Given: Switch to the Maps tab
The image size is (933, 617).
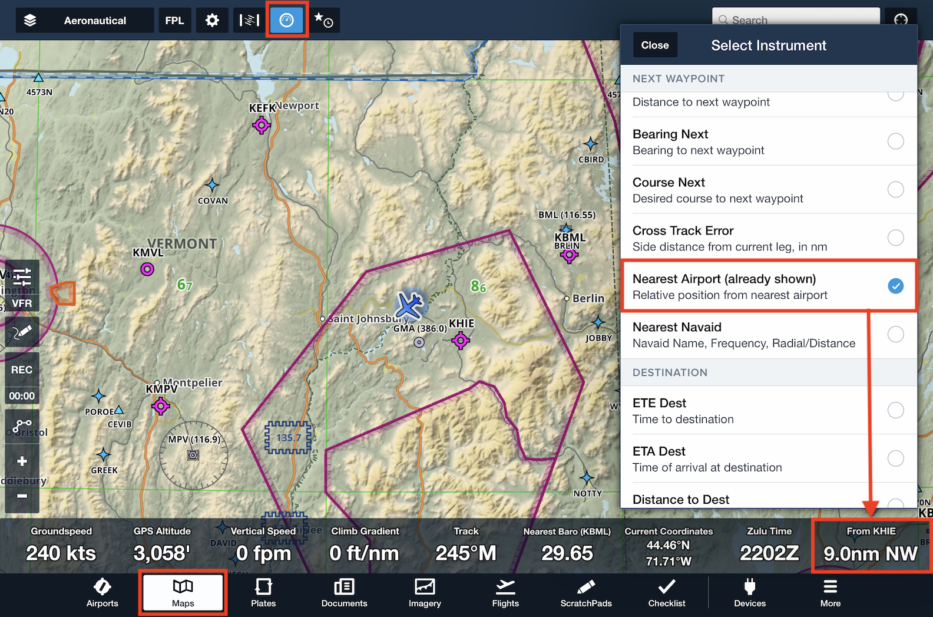Looking at the screenshot, I should click(183, 593).
